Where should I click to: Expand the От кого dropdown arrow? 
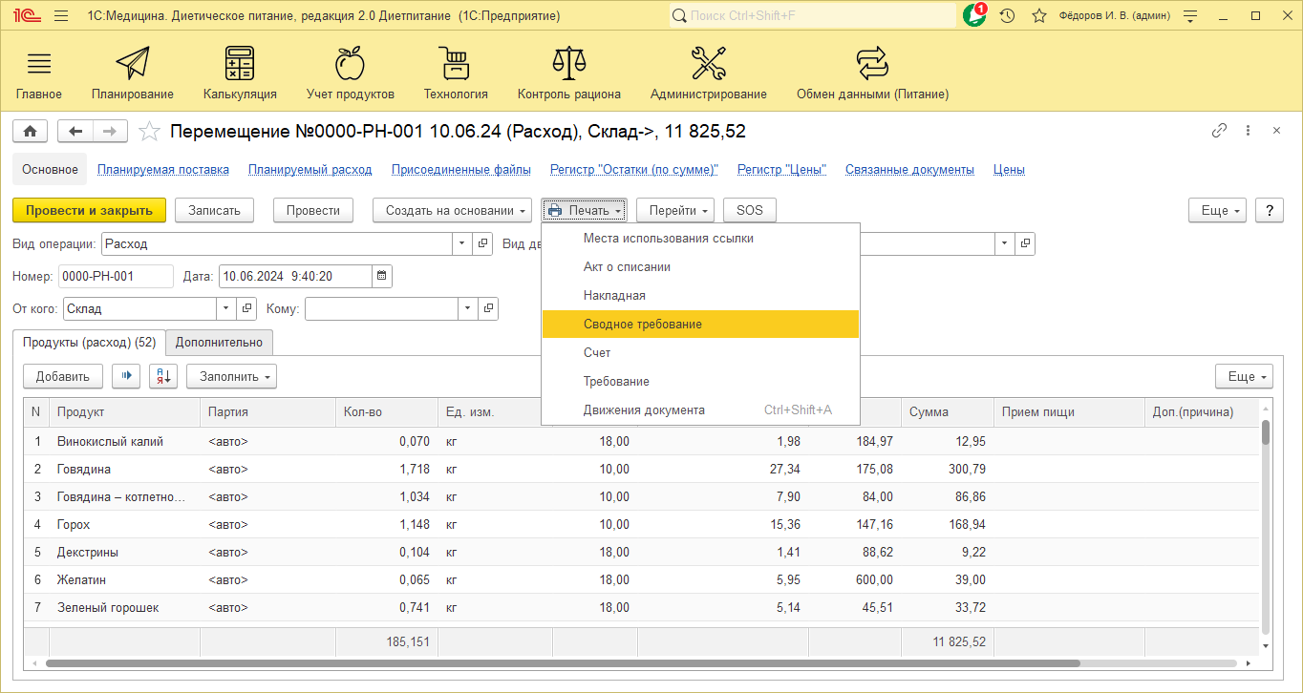pyautogui.click(x=226, y=309)
